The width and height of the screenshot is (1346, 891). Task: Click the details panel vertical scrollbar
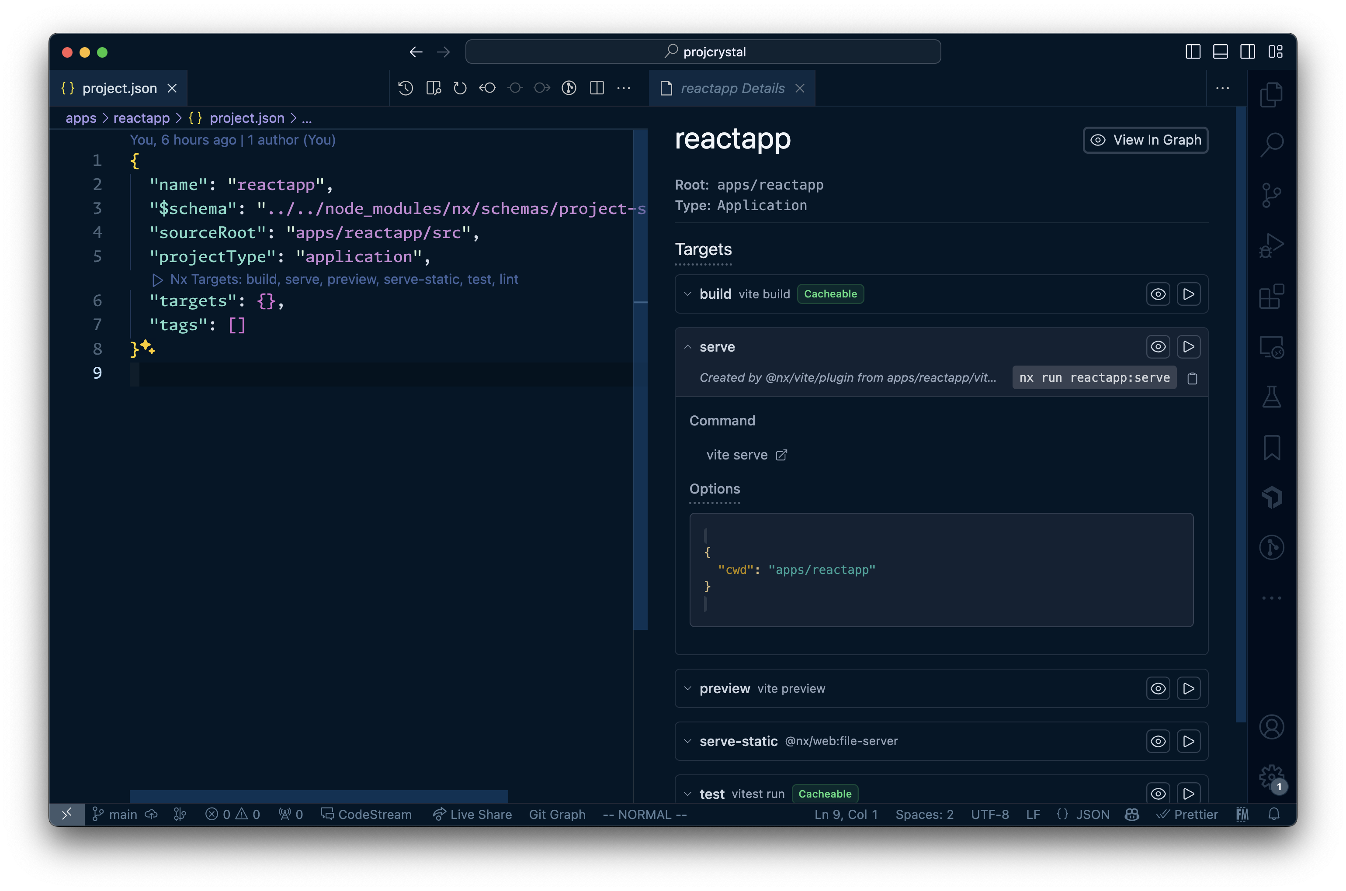pos(1242,414)
